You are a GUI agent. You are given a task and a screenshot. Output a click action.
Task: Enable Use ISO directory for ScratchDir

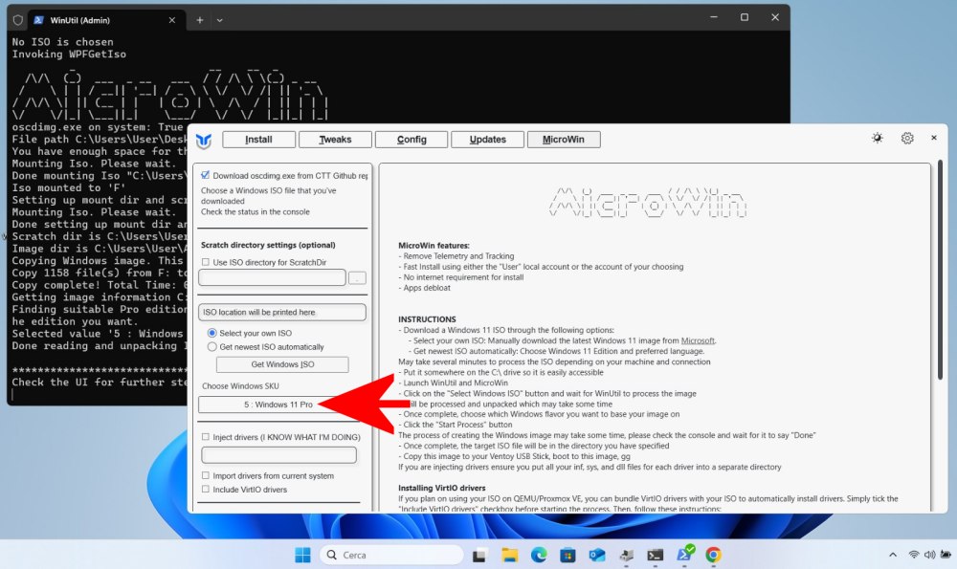(206, 262)
